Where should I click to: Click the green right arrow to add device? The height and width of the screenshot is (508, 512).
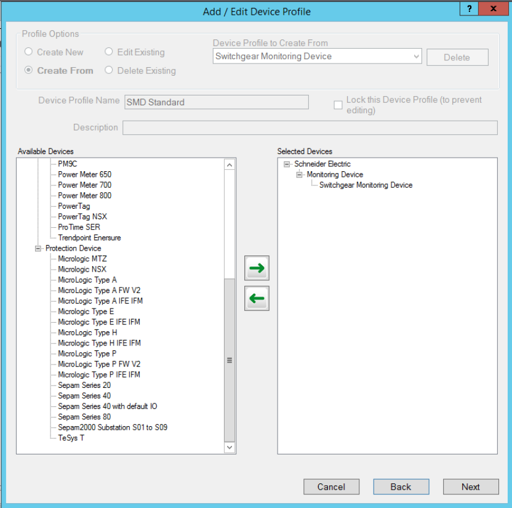click(x=257, y=268)
